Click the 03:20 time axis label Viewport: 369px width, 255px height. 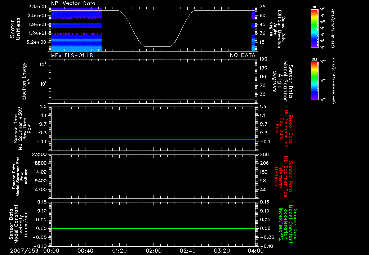pos(222,251)
